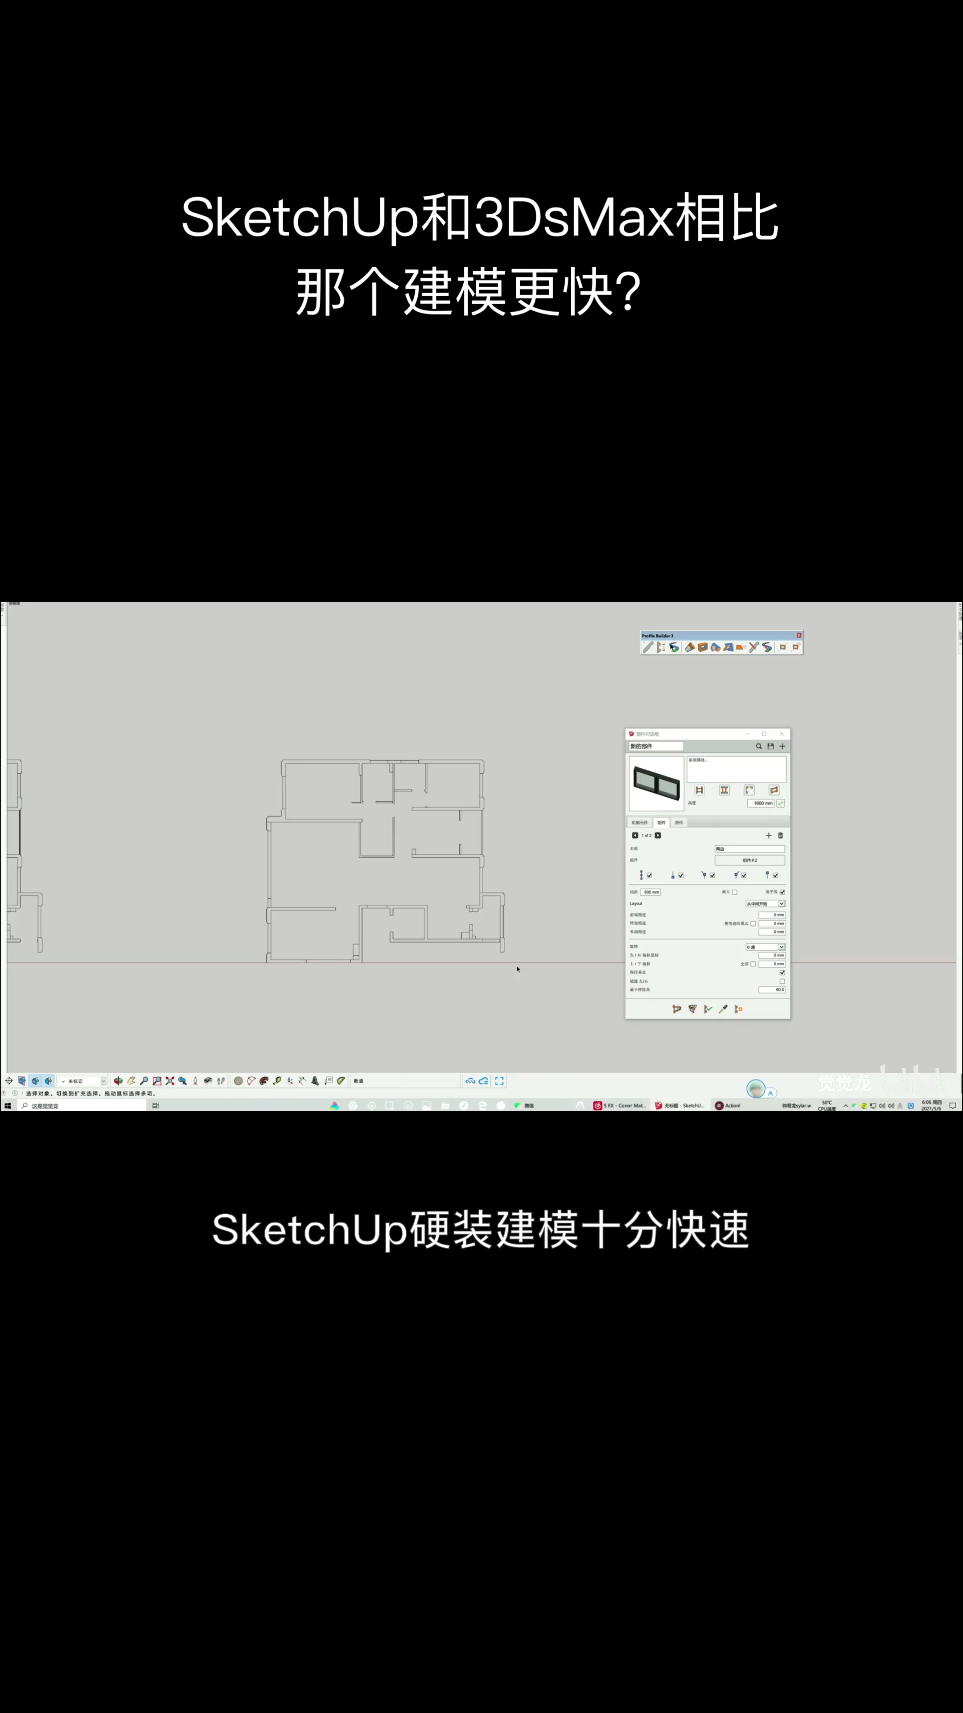Viewport: 963px width, 1713px height.
Task: Open the Windows Start menu
Action: point(7,1106)
